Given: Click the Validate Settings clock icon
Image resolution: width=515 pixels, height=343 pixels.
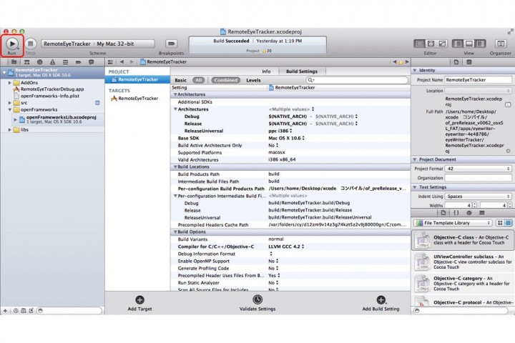Looking at the screenshot, I should (x=257, y=300).
